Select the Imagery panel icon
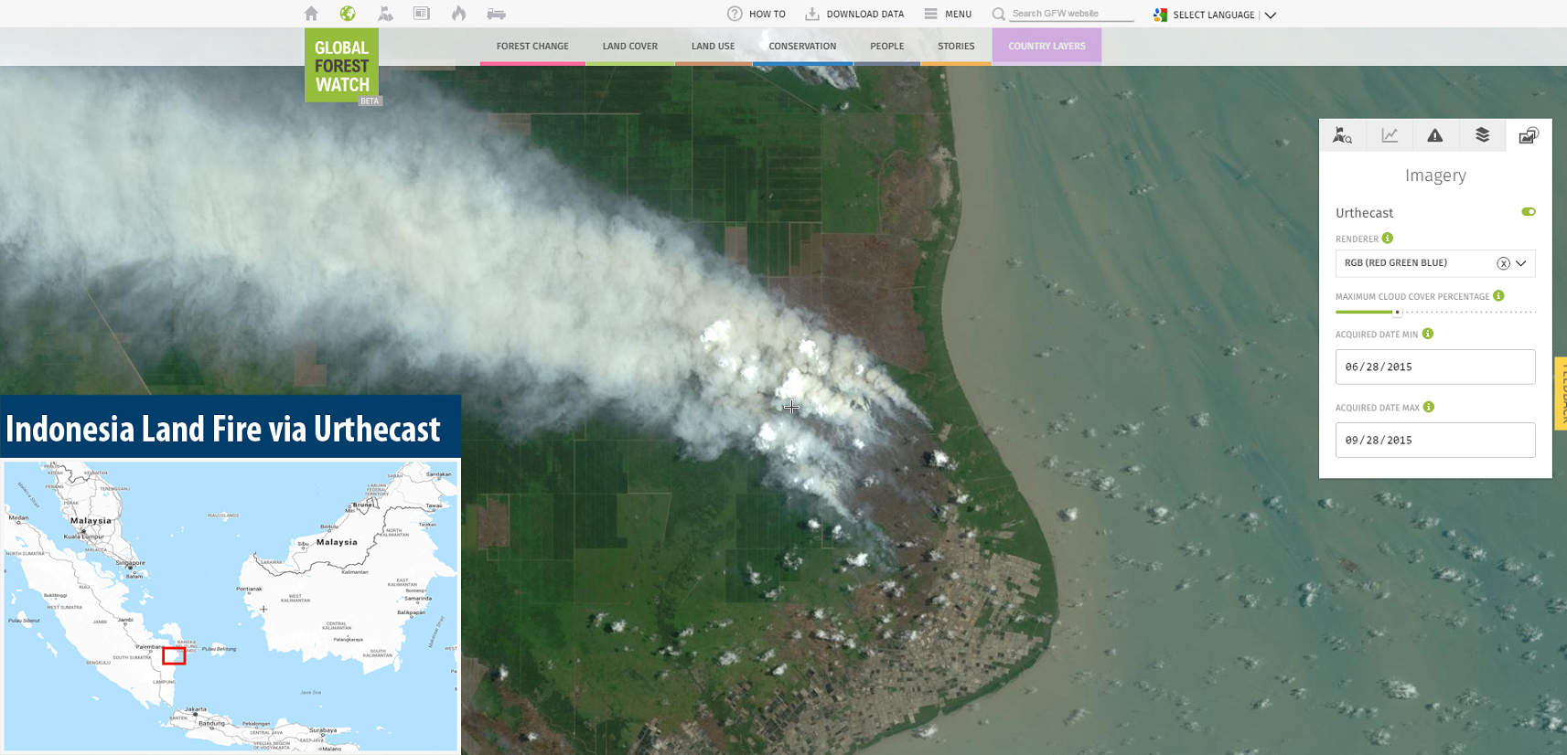The image size is (1567, 755). (1529, 135)
